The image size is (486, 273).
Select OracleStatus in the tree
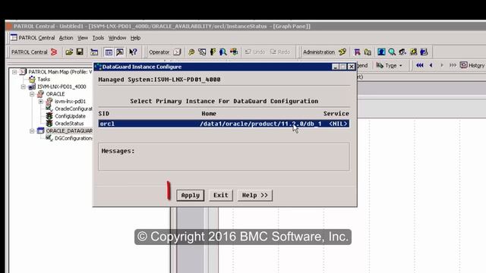(x=69, y=124)
